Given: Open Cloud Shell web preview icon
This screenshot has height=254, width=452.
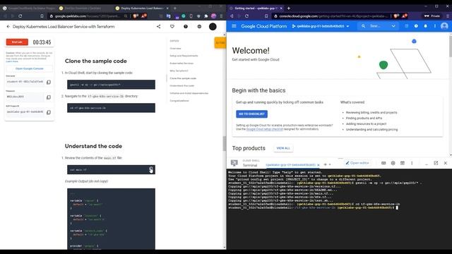Looking at the screenshot, I should tap(403, 163).
